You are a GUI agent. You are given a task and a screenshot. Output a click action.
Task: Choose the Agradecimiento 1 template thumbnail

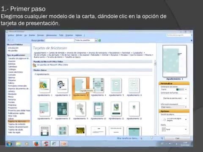[x=45, y=85]
